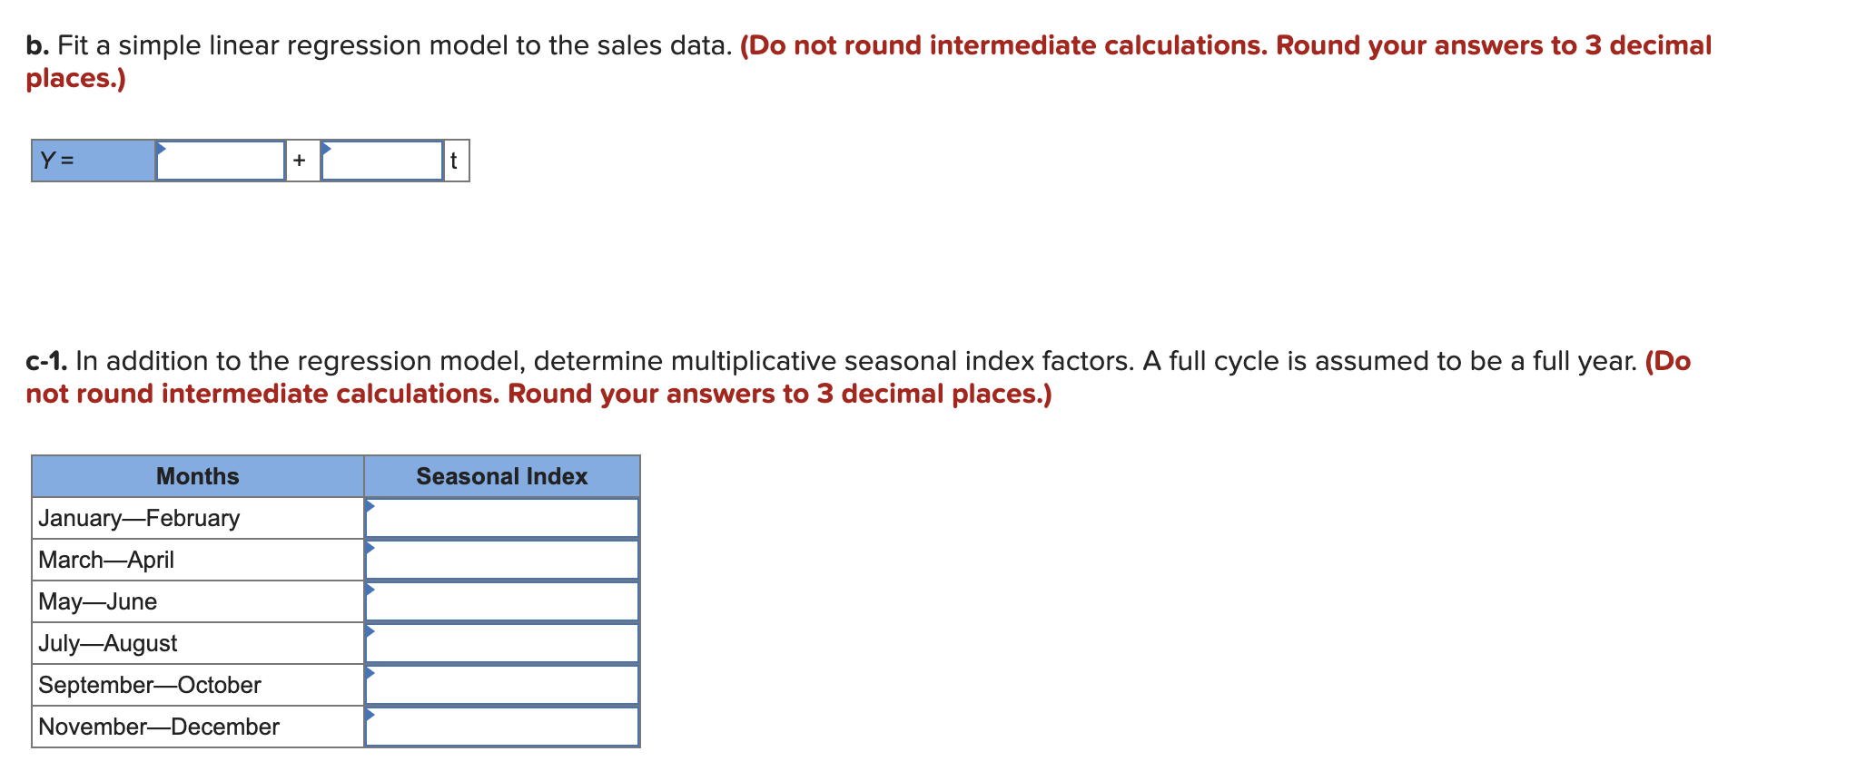Click the blue marker on the intercept field
Image resolution: width=1876 pixels, height=771 pixels.
161,147
